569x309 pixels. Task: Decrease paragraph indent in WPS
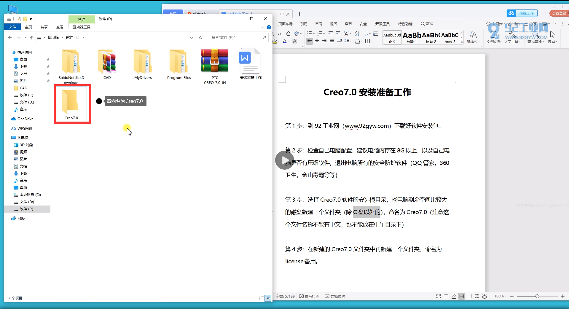coord(331,34)
